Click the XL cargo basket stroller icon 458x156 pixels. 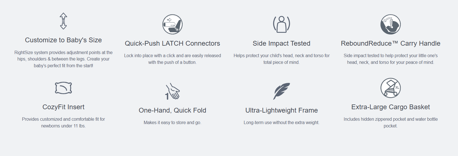(x=391, y=88)
